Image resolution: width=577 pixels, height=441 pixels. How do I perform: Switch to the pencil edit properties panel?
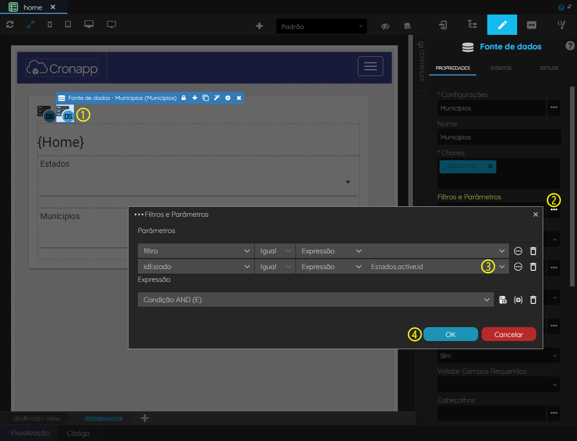tap(502, 24)
